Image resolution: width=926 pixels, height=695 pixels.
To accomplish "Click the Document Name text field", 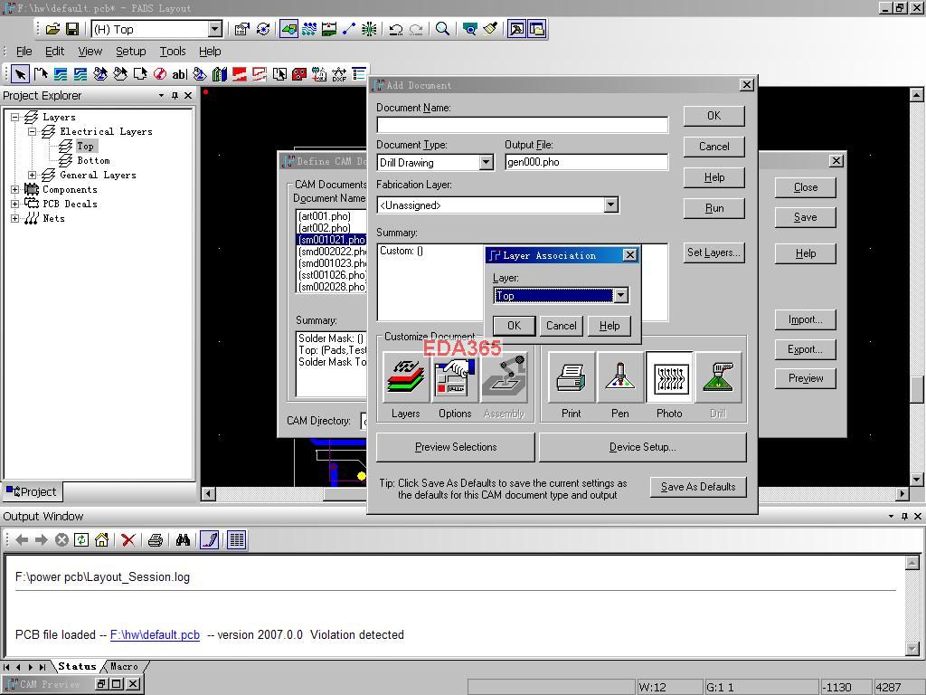I will pyautogui.click(x=522, y=125).
